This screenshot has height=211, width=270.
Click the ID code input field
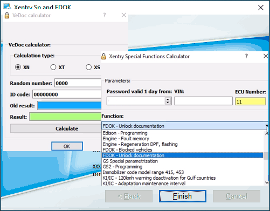pos(67,94)
